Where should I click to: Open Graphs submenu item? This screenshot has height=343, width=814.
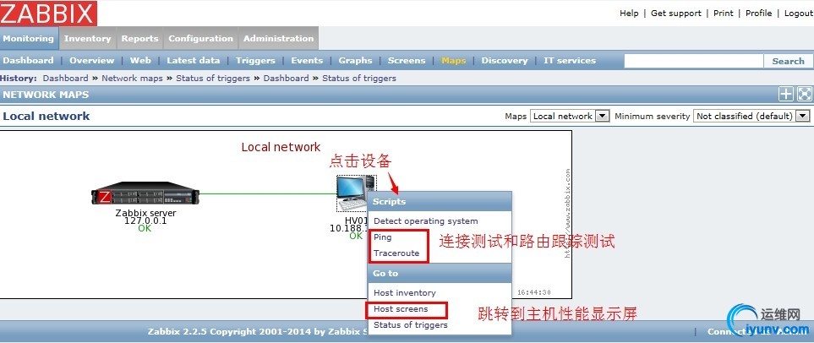[x=355, y=61]
